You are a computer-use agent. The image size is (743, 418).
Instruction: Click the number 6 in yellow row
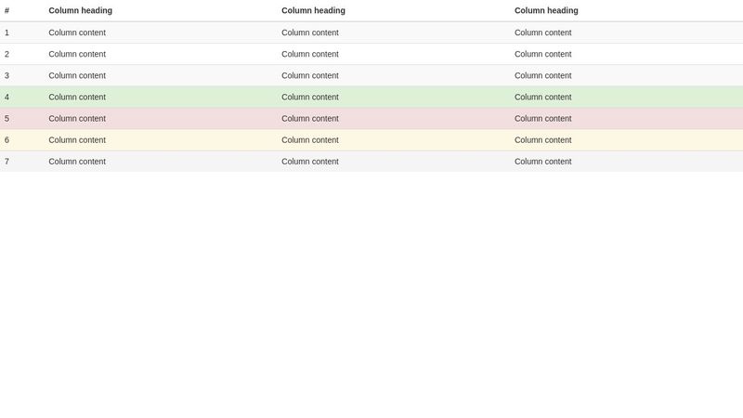[x=7, y=140]
